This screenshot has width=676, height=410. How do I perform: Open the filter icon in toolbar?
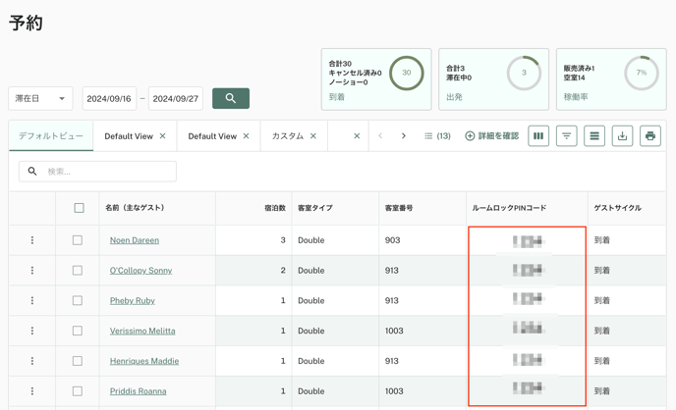pos(566,136)
